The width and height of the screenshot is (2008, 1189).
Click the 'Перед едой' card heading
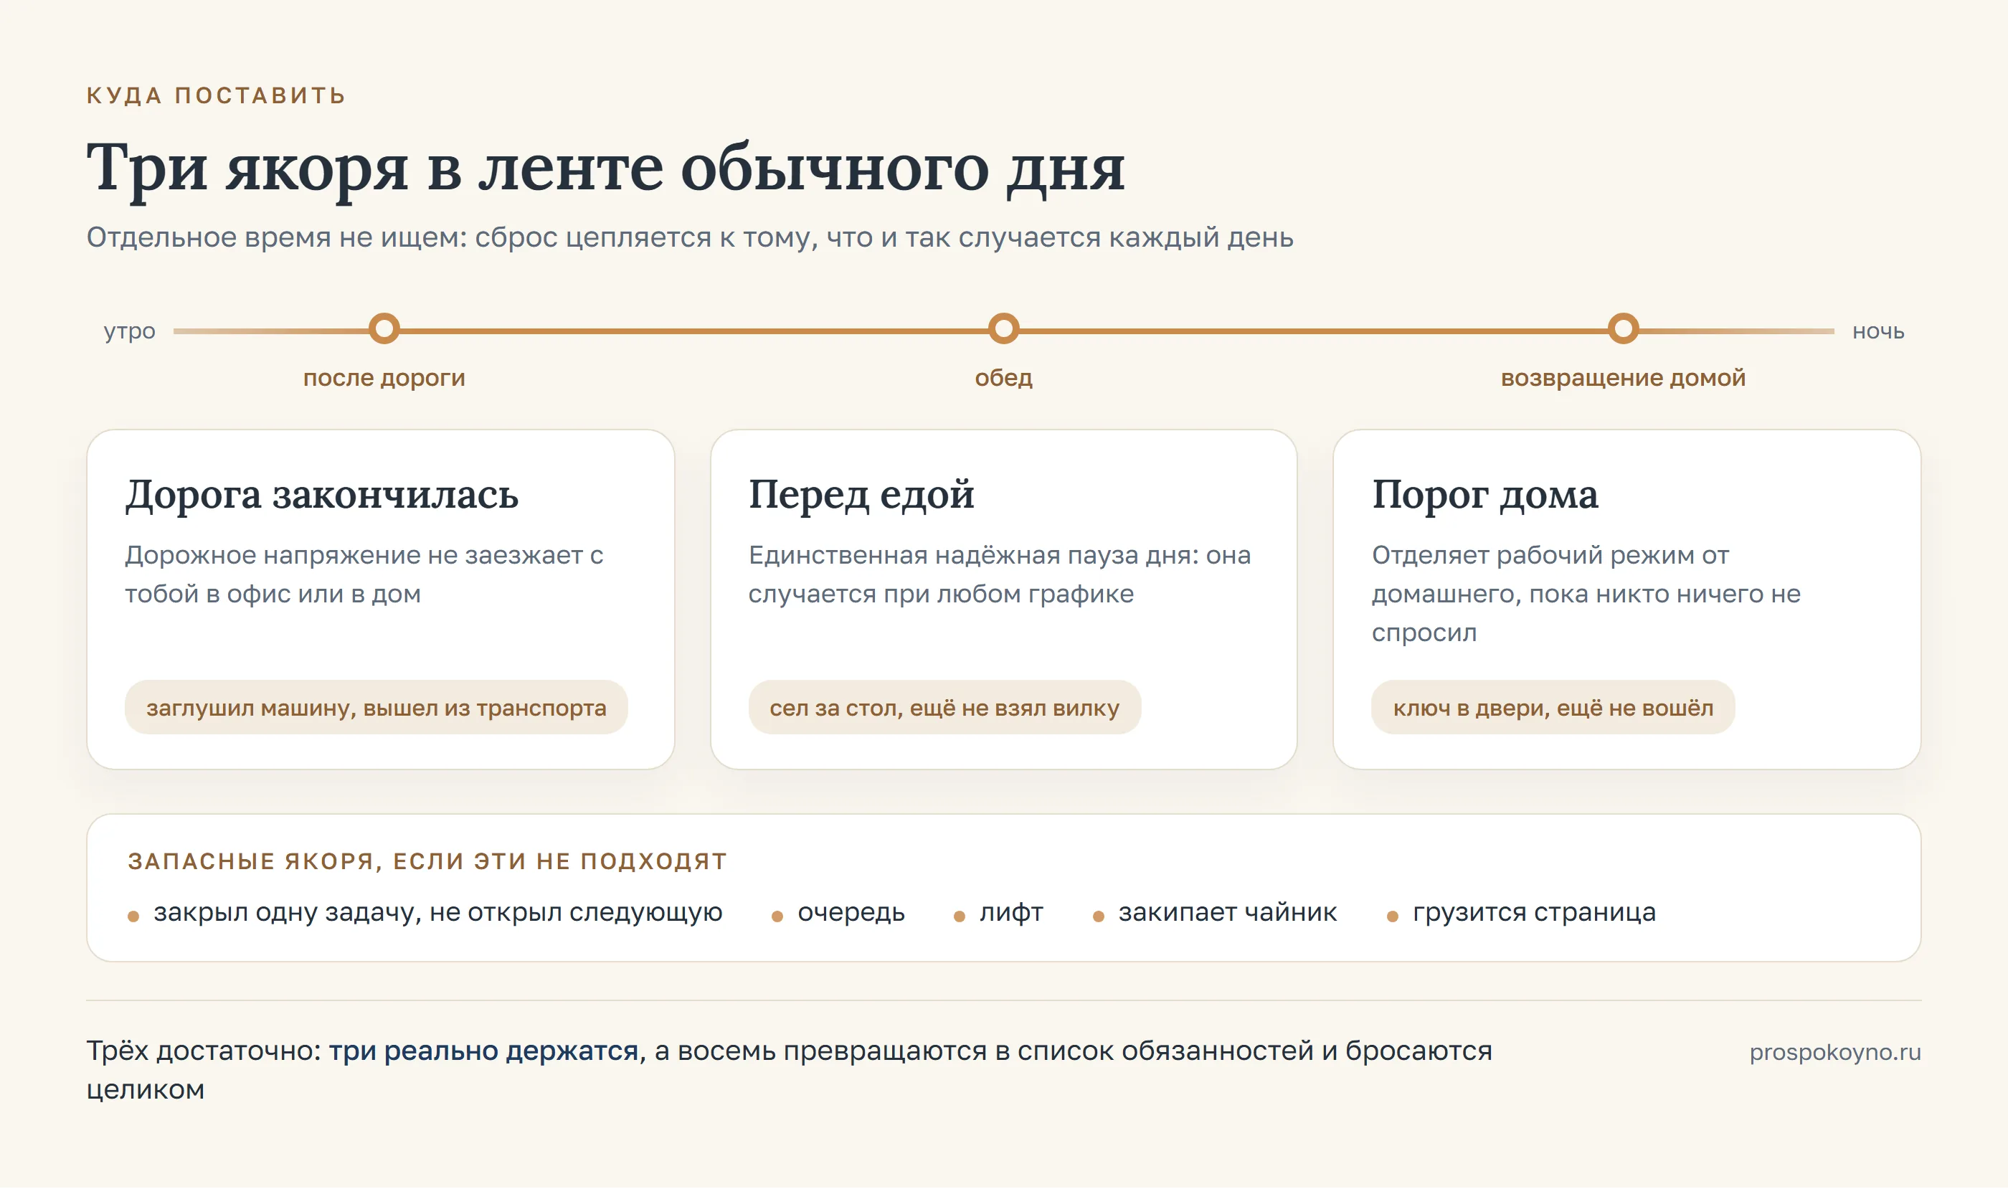click(861, 494)
